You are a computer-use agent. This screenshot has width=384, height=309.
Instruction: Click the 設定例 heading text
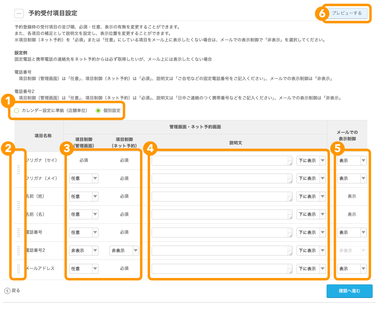(x=21, y=53)
